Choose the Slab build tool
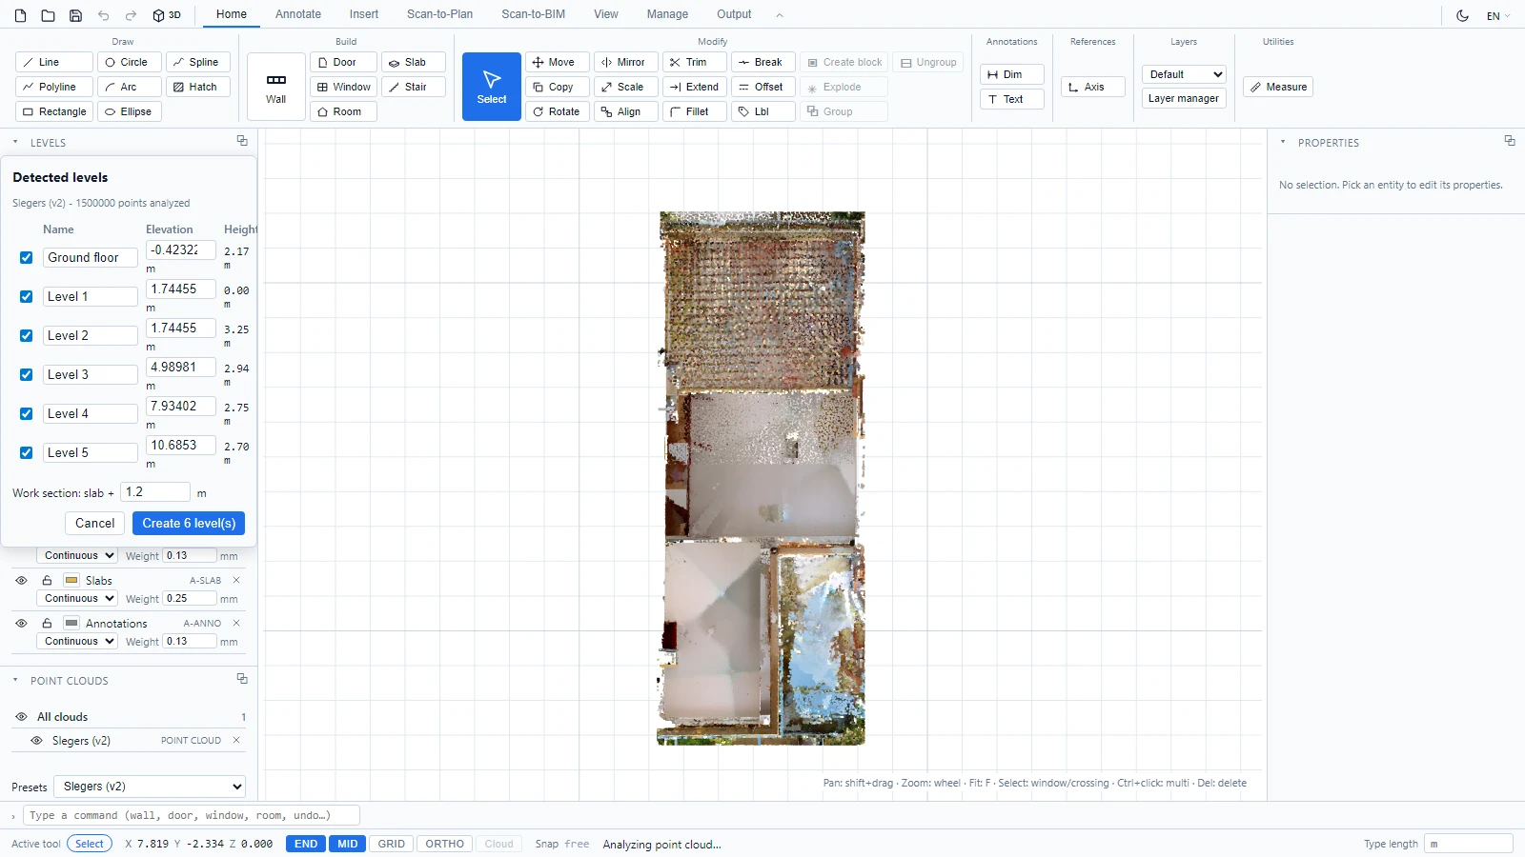 (x=414, y=62)
